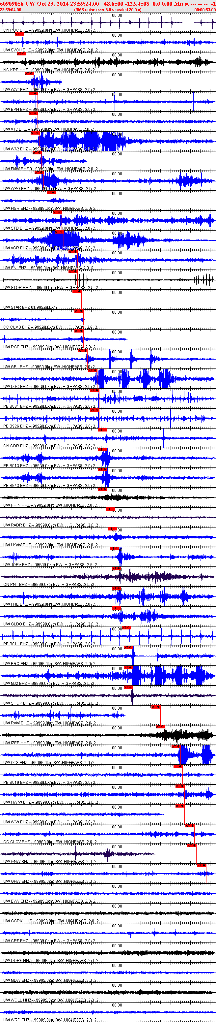This screenshot has width=216, height=1022.
Task: Select the UW.PHIN.HHZ station label
Action: tap(50, 506)
